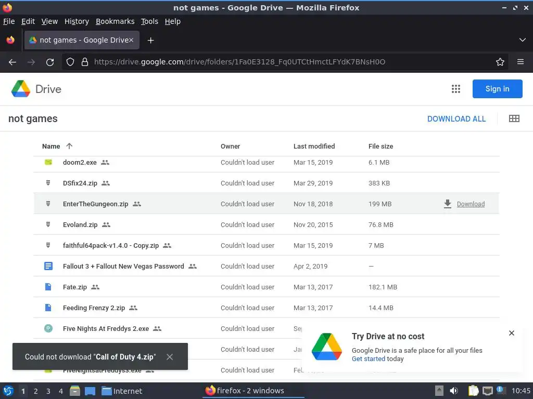Click the doom2.exe file icon

coord(48,162)
